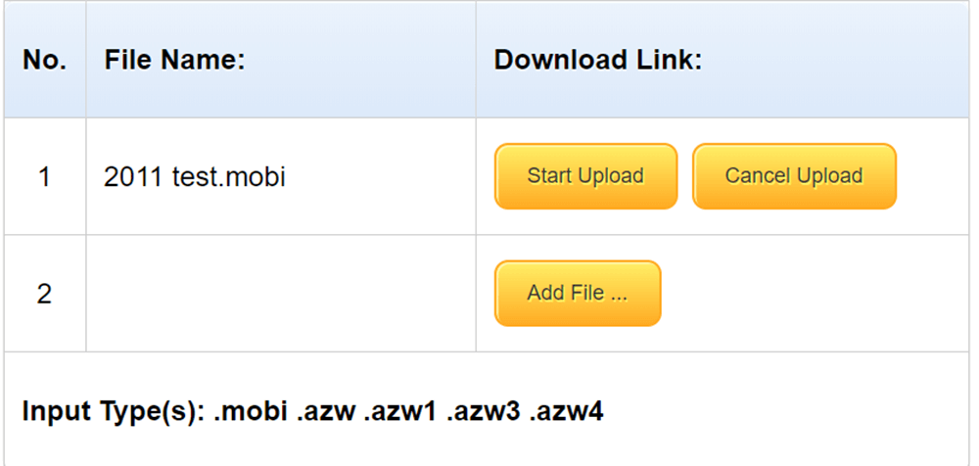Click the Download Link: column header
Image resolution: width=979 pixels, height=466 pixels.
[x=598, y=60]
